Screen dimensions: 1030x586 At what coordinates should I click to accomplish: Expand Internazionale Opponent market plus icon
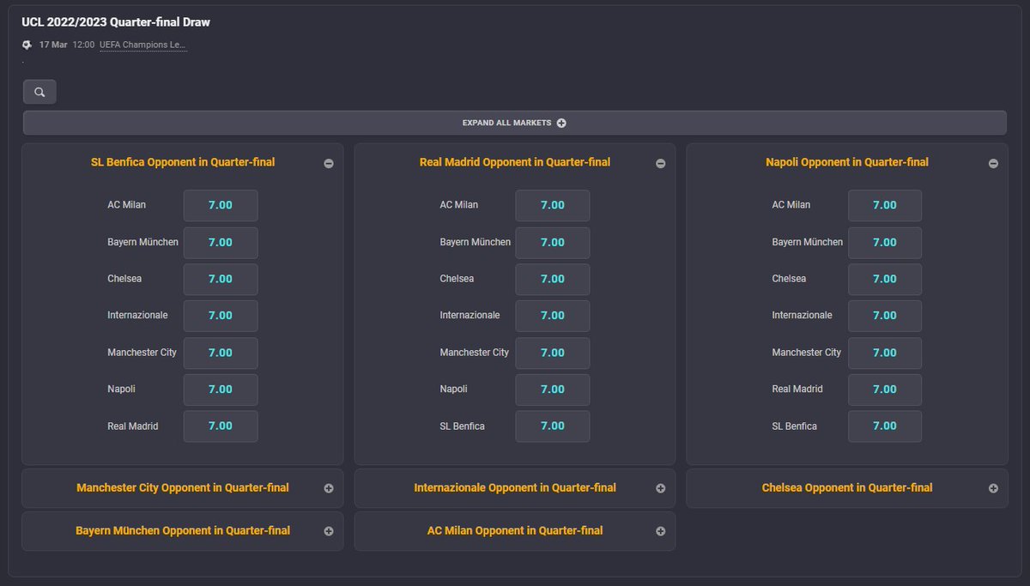pos(661,488)
